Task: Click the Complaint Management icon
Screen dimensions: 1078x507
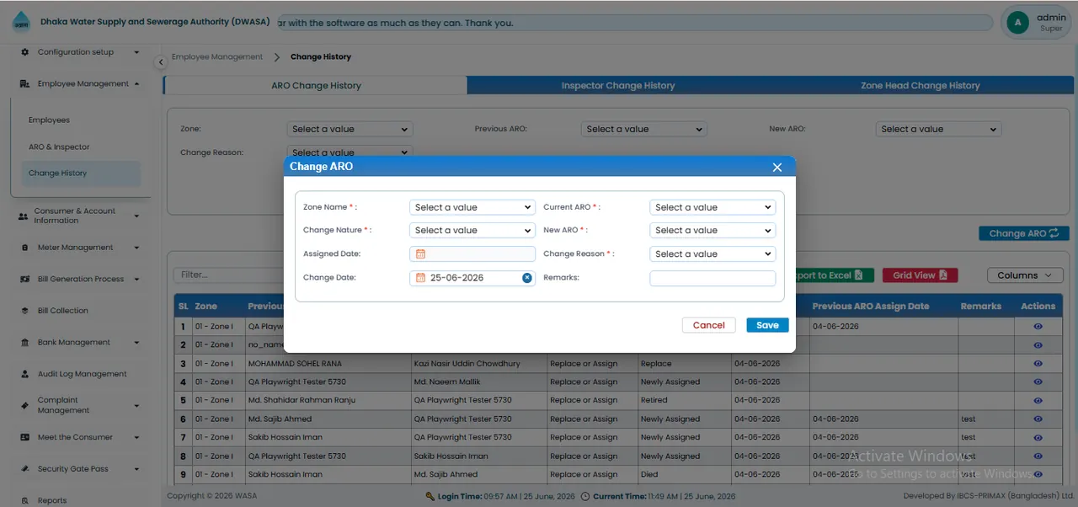Action: click(x=24, y=405)
